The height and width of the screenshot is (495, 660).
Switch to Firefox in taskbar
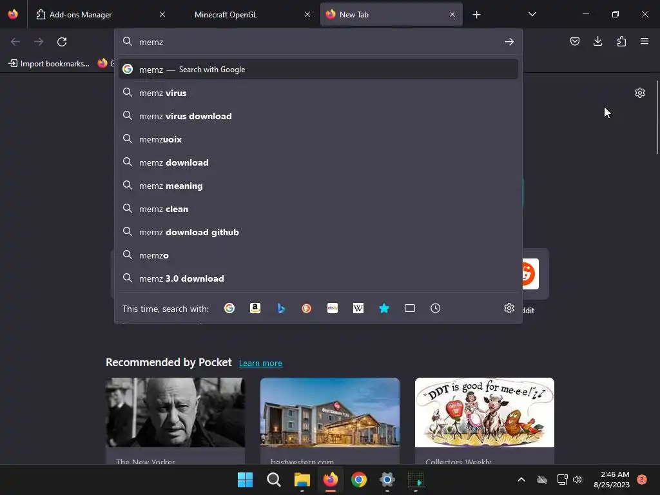click(x=331, y=480)
